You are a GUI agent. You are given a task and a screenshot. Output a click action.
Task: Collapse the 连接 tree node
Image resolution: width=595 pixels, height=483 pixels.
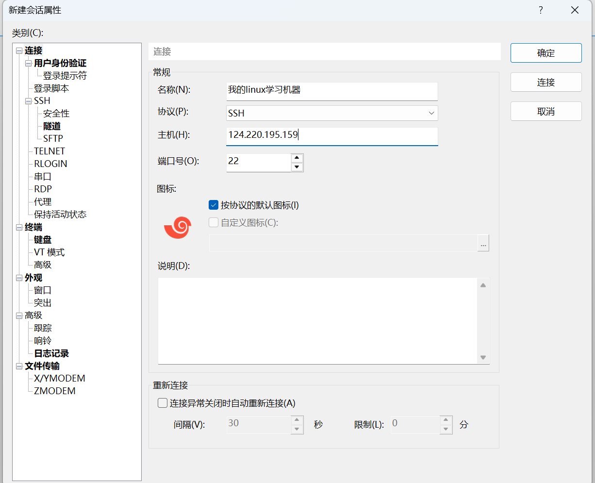[19, 50]
